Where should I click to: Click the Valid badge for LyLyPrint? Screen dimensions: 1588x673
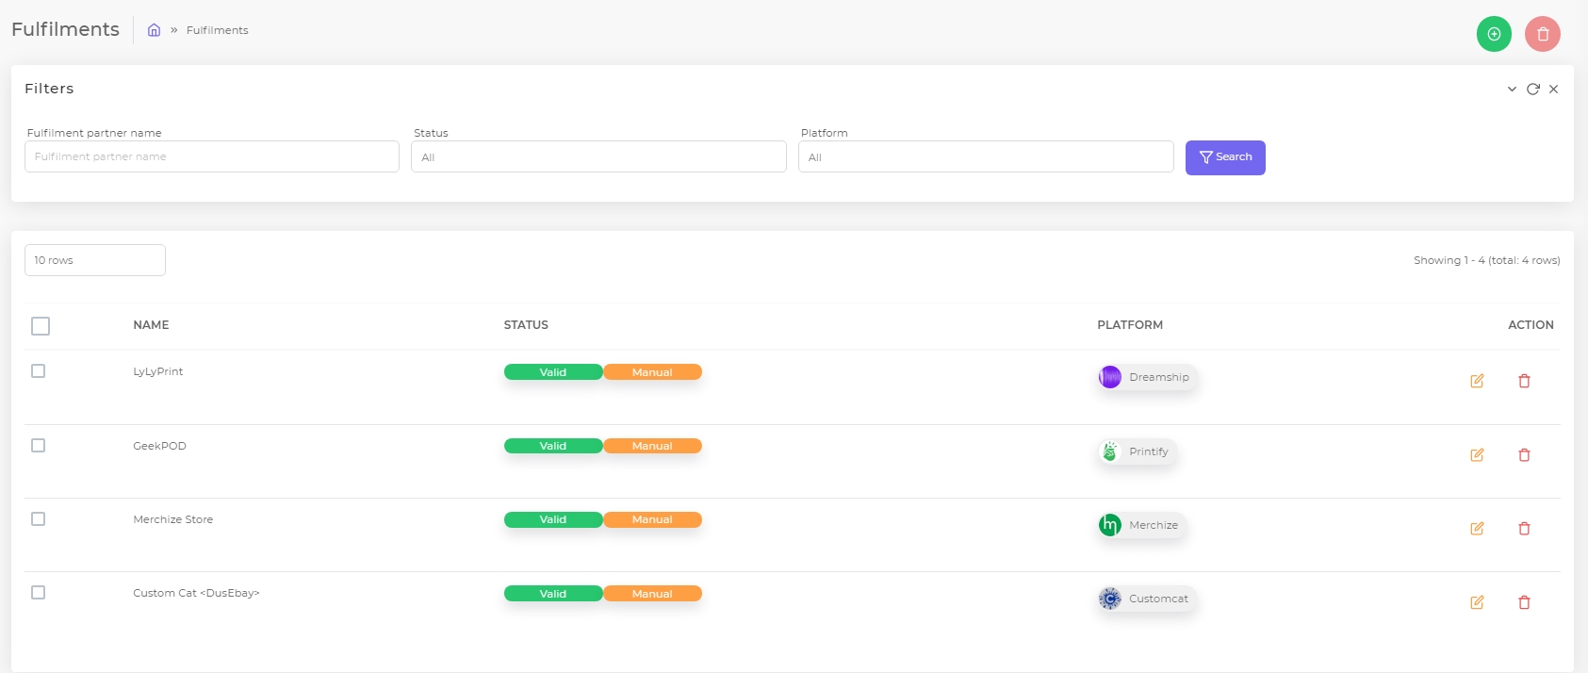coord(553,372)
